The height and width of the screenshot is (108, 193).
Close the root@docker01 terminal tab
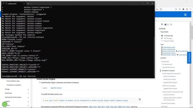point(24,4)
